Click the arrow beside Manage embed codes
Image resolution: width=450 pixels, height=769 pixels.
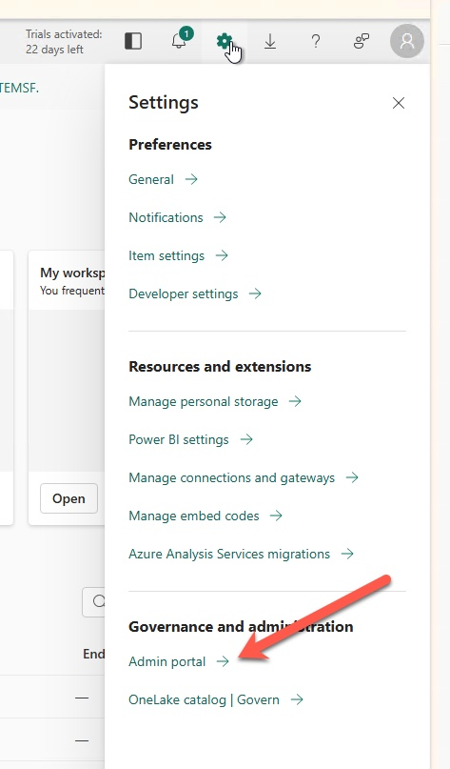pos(276,516)
